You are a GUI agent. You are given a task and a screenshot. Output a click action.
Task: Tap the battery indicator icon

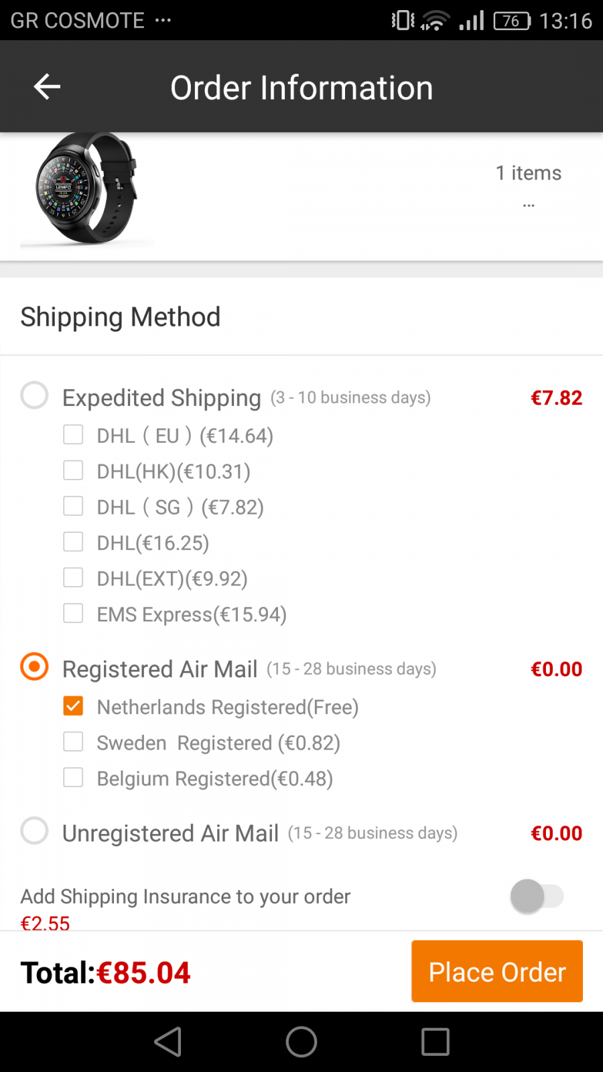[x=512, y=21]
